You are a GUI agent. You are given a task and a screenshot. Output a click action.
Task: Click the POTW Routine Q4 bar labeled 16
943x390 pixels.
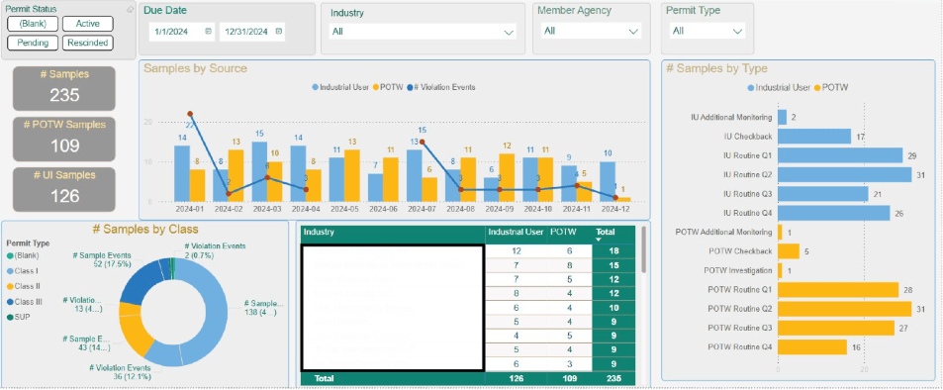point(812,347)
